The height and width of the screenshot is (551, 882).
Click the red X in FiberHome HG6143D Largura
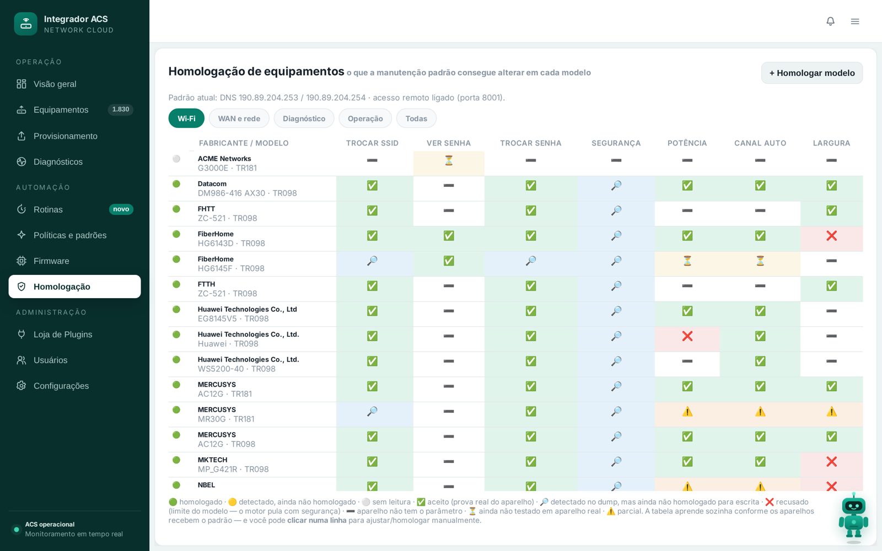click(x=831, y=236)
